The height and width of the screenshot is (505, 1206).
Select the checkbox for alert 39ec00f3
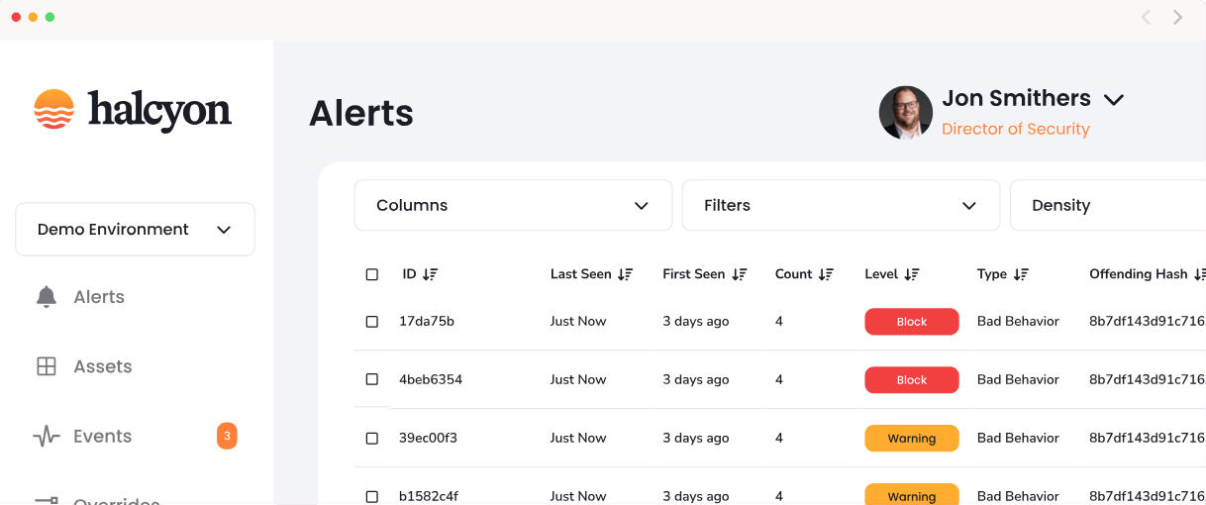click(x=372, y=438)
